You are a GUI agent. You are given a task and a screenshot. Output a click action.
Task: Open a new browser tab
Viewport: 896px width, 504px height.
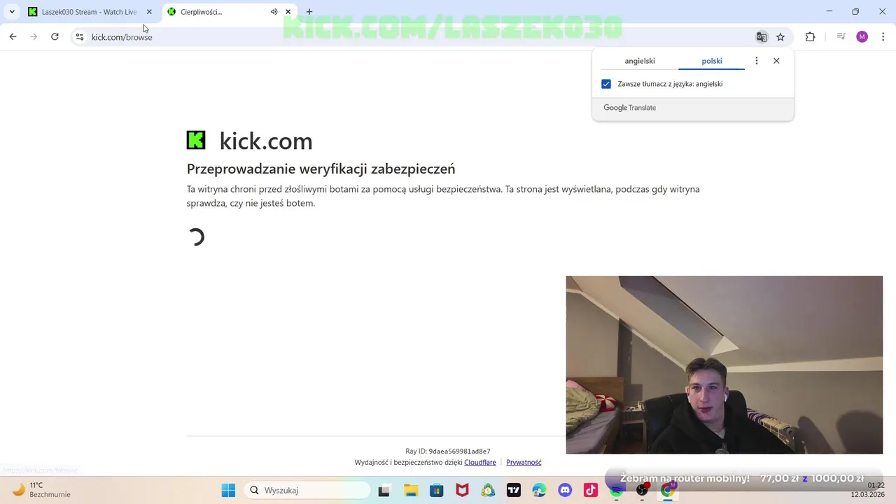coord(309,12)
